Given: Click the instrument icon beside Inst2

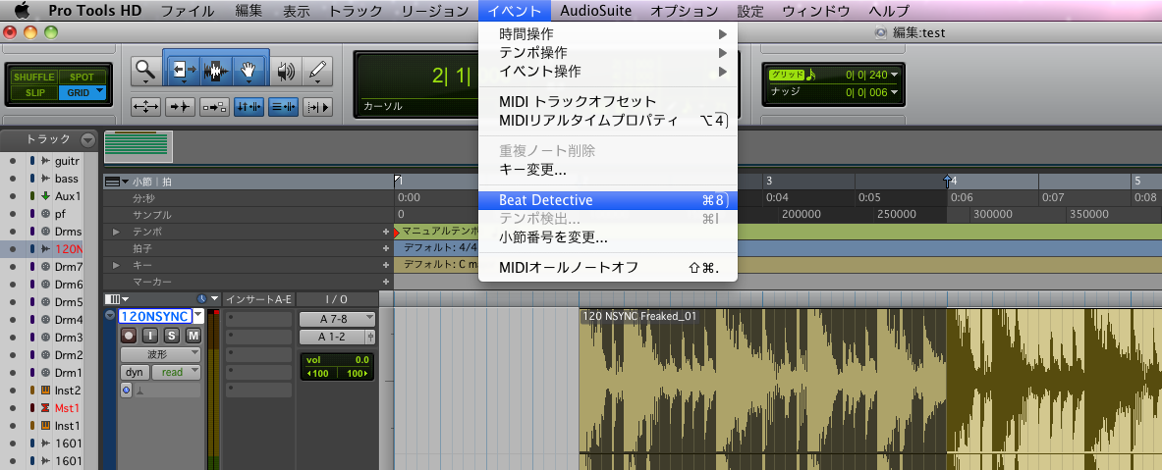Looking at the screenshot, I should pyautogui.click(x=46, y=391).
